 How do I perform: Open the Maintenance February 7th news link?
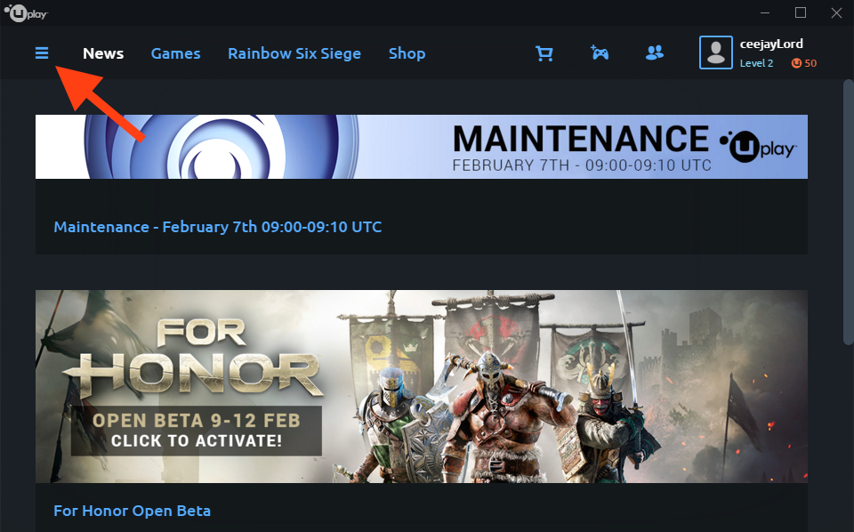218,227
